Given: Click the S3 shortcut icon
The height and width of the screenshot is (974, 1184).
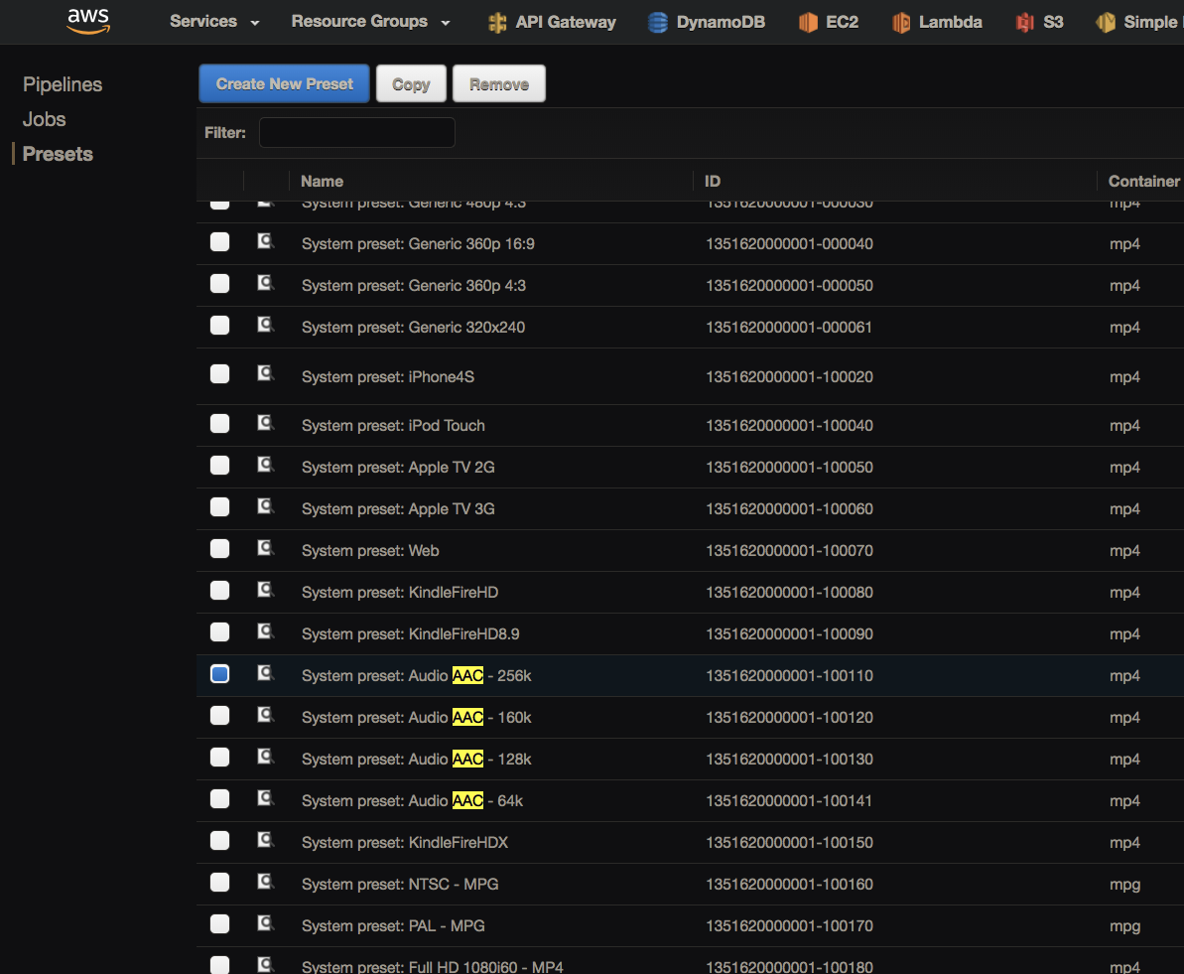Looking at the screenshot, I should (1024, 22).
